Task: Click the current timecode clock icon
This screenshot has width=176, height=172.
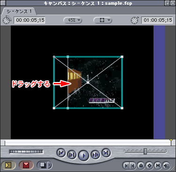Action: [x=135, y=20]
